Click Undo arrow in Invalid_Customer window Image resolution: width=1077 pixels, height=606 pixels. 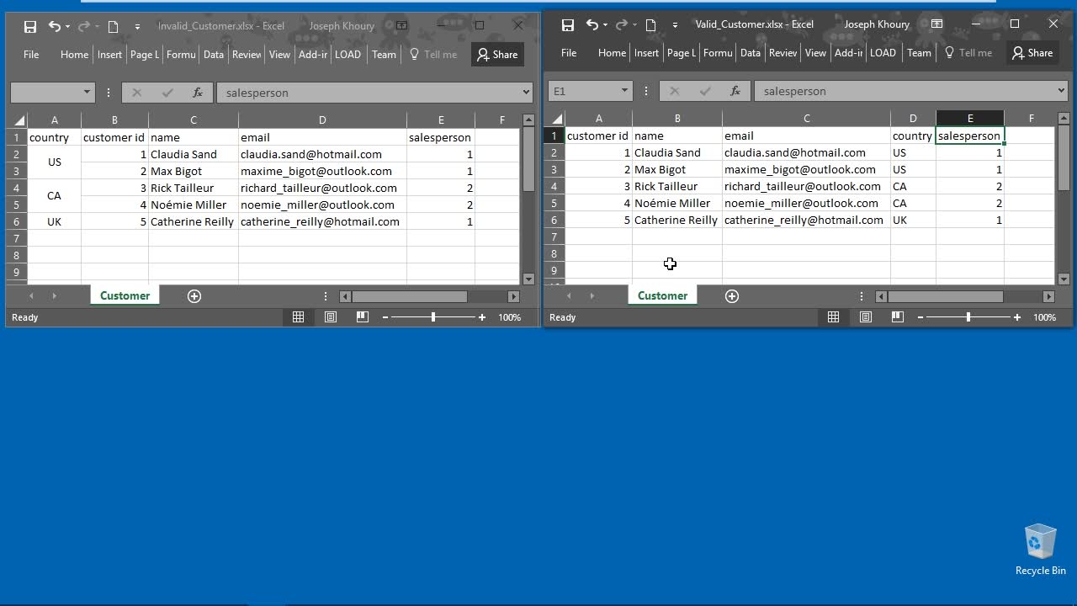[x=54, y=26]
